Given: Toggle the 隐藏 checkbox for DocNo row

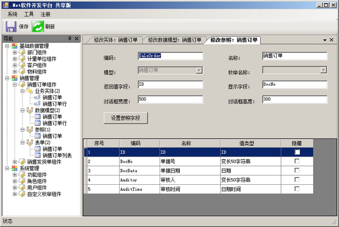Looking at the screenshot, I should (297, 161).
